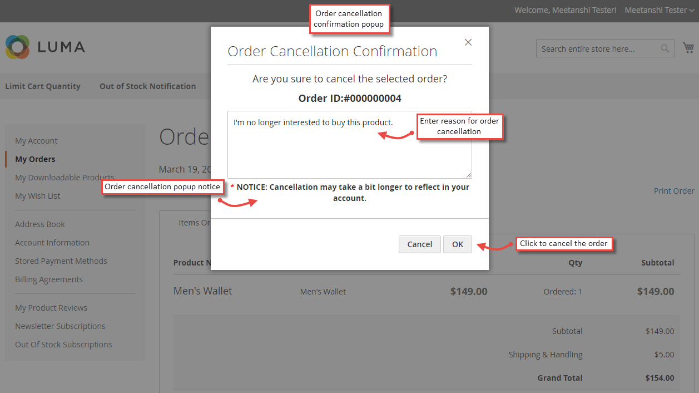The width and height of the screenshot is (699, 393).
Task: Click the search magnifier icon
Action: (665, 48)
